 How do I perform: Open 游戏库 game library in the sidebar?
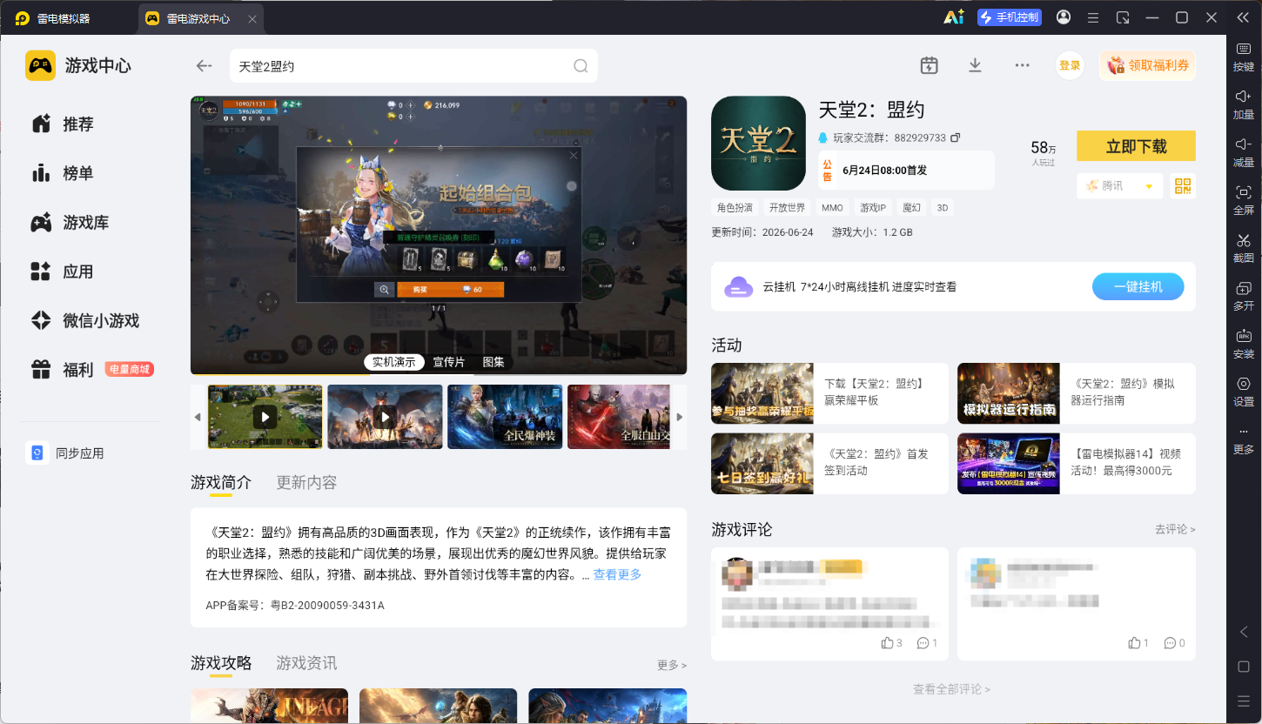pos(70,223)
